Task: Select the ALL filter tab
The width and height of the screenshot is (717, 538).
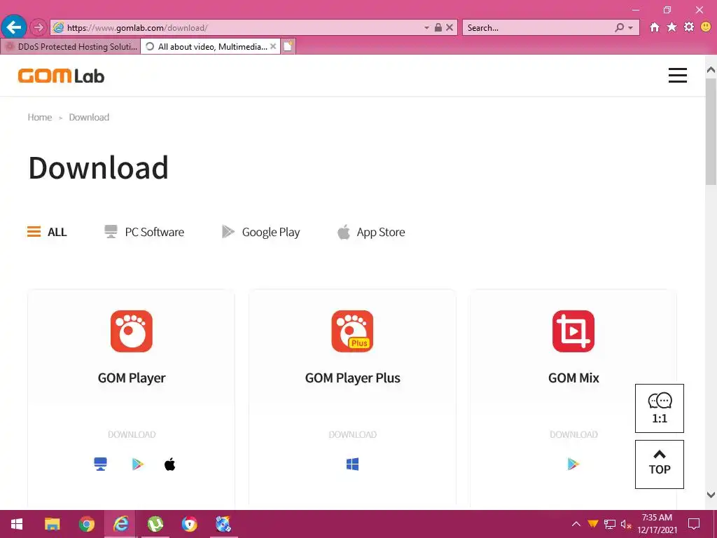Action: pyautogui.click(x=47, y=232)
